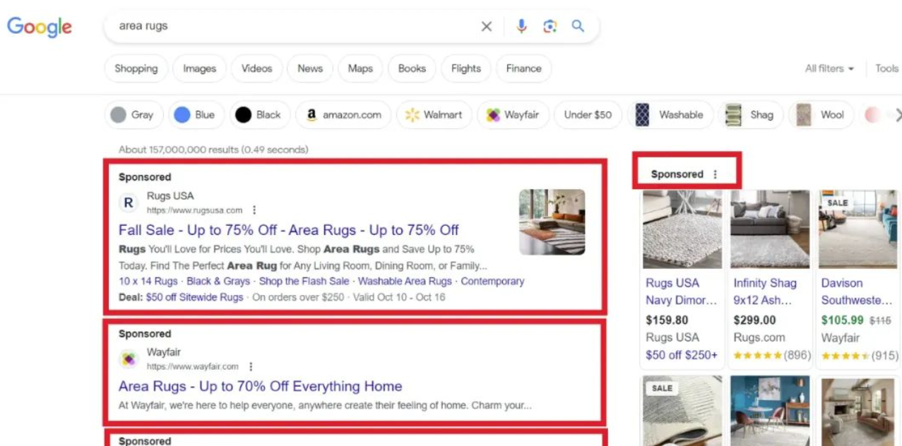Viewport: 902px width, 446px height.
Task: Open Davison Southweste... product title
Action: 857,291
